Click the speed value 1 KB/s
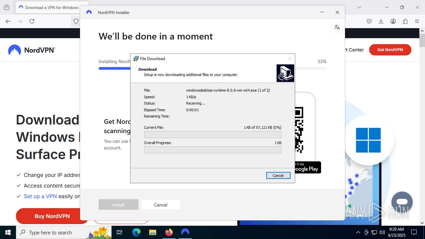Image resolution: width=425 pixels, height=239 pixels. pos(191,97)
